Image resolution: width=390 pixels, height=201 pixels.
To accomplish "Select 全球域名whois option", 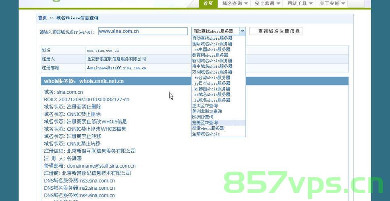I will pos(218,134).
